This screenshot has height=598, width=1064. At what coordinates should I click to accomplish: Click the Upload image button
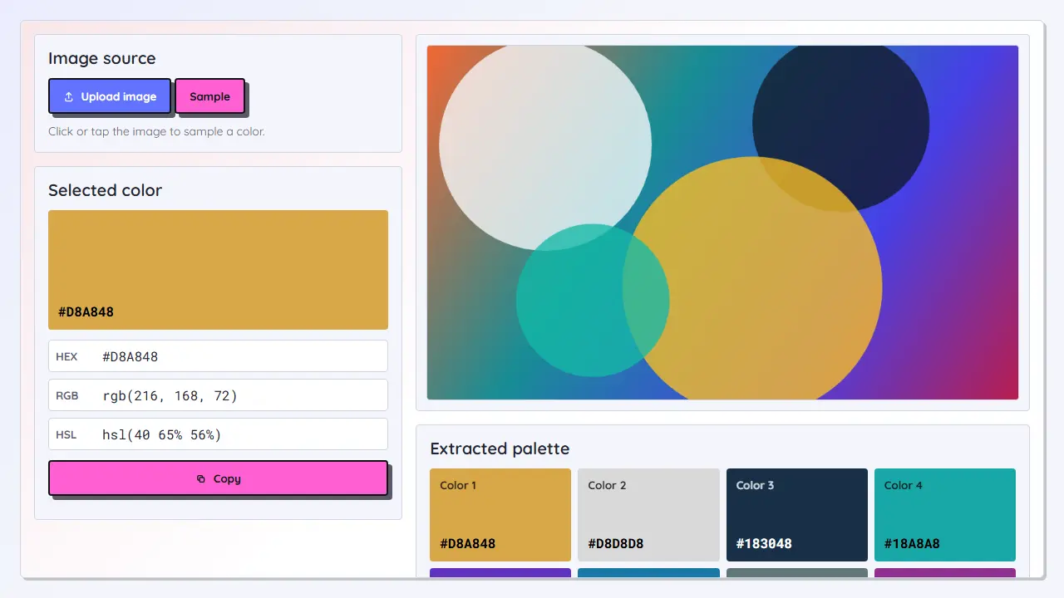pos(110,96)
